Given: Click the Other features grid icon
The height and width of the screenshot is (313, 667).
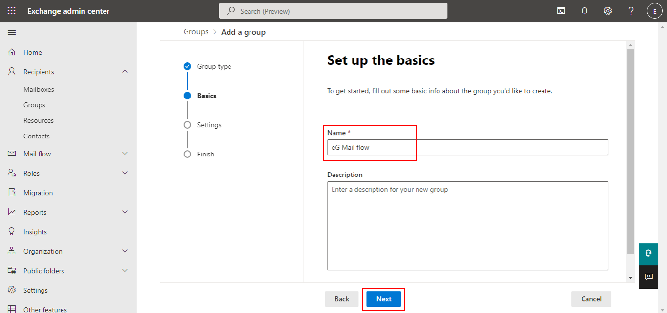Looking at the screenshot, I should pos(12,309).
